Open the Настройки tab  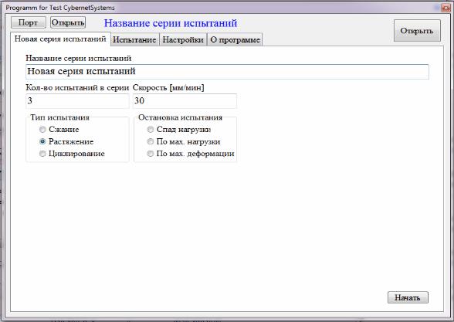(183, 39)
